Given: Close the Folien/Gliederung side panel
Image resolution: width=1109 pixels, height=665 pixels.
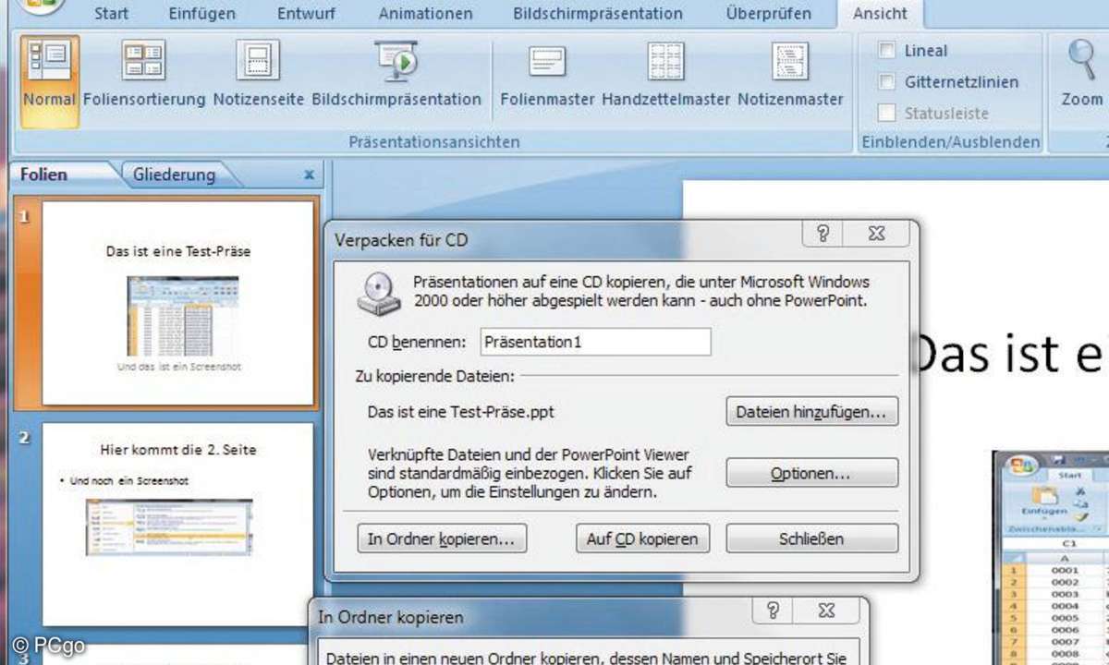Looking at the screenshot, I should click(x=309, y=175).
